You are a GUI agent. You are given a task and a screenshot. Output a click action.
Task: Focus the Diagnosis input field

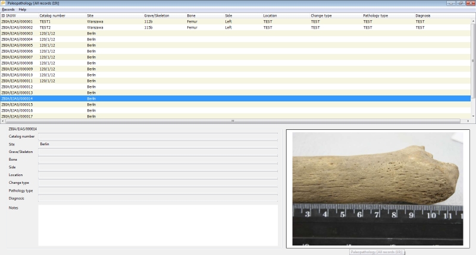pyautogui.click(x=158, y=198)
